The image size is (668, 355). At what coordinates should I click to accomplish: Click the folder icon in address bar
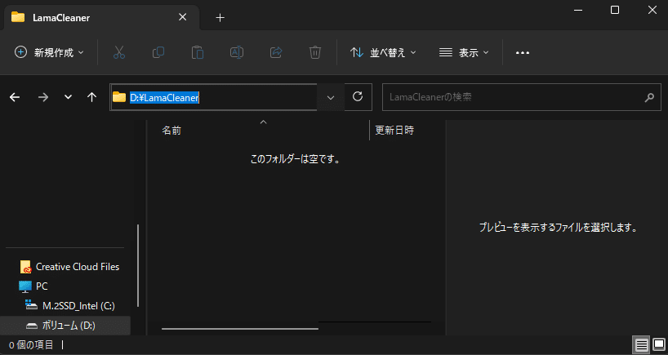point(119,97)
